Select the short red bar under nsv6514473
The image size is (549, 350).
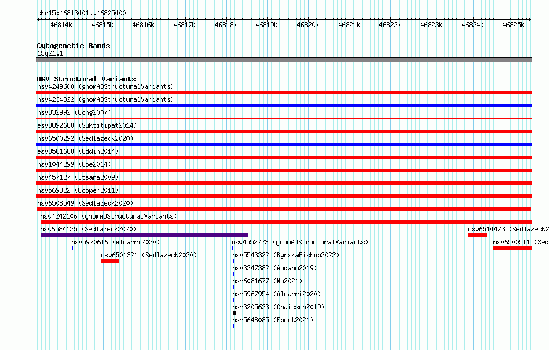[477, 235]
